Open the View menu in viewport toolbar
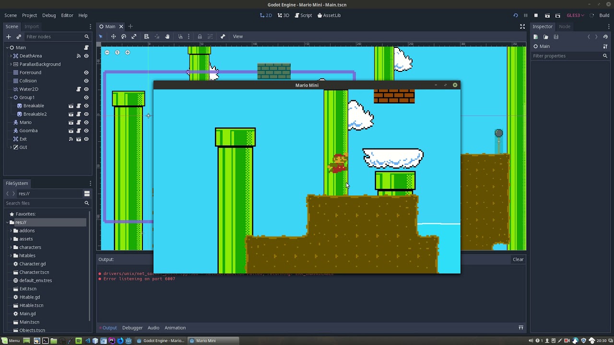The image size is (614, 345). 238,36
